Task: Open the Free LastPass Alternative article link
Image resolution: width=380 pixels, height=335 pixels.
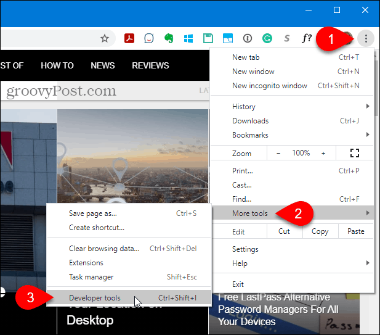Action: click(278, 309)
